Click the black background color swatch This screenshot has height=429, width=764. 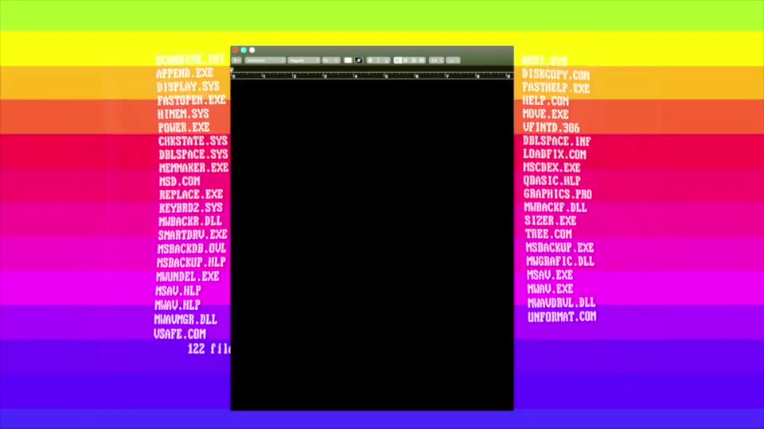coord(359,60)
